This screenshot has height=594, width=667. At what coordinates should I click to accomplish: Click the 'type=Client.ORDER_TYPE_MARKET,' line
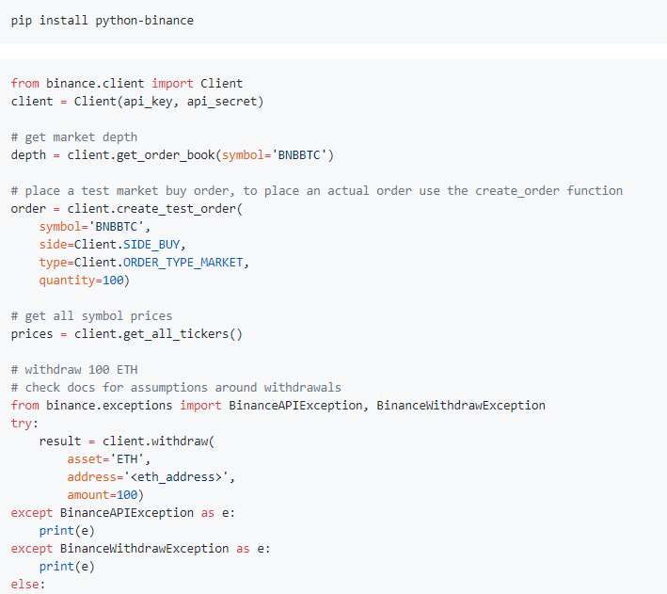coord(144,263)
